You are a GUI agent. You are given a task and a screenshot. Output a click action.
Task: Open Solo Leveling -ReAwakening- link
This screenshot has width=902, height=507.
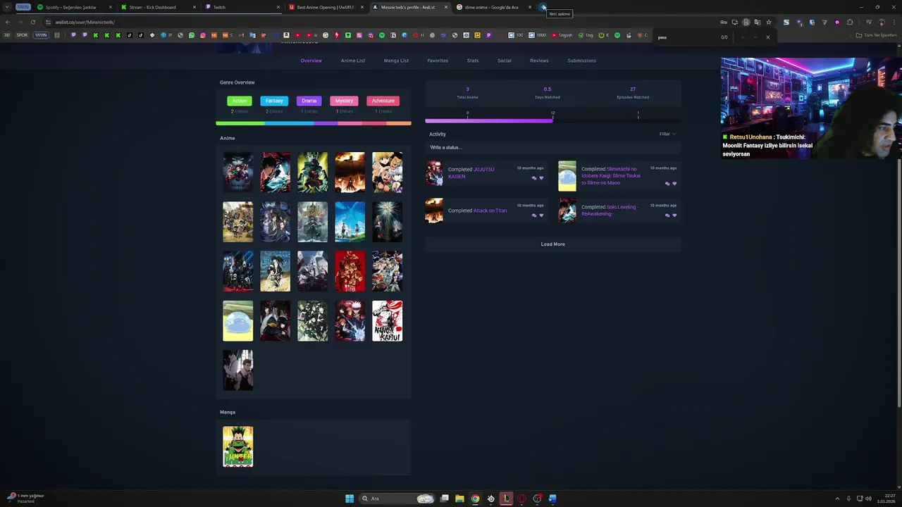pyautogui.click(x=610, y=210)
